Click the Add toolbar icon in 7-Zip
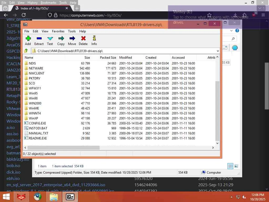269x202 pixels. point(28,41)
